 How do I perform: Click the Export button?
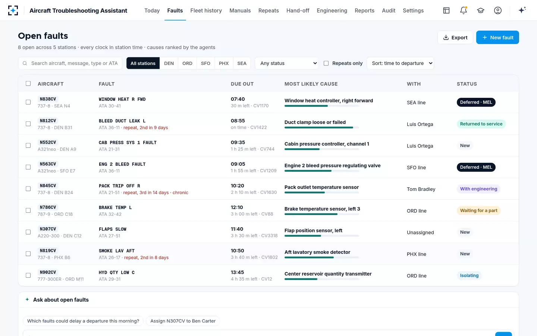pos(455,37)
